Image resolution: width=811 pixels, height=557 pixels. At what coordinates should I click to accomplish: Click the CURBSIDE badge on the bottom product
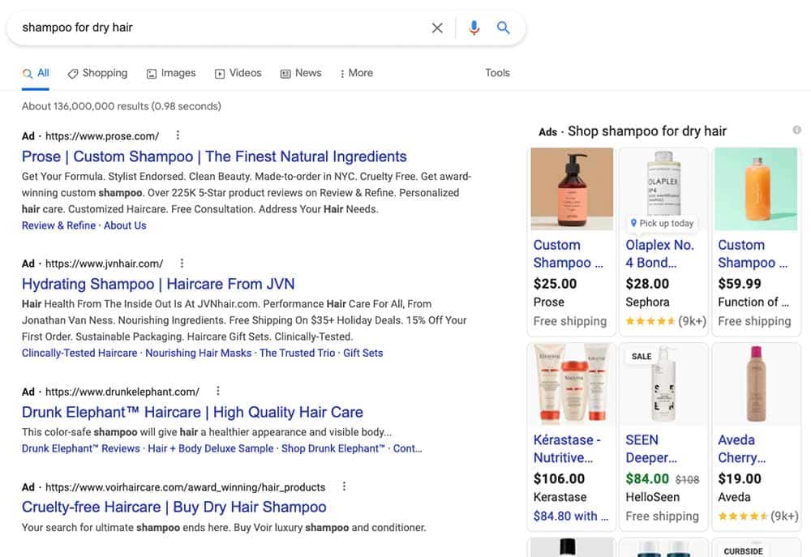(743, 551)
